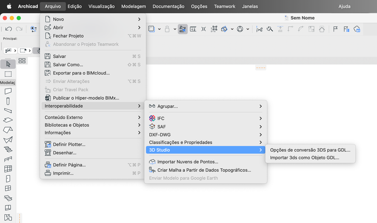Select the Door tool in toolbox
The width and height of the screenshot is (377, 223).
click(x=8, y=179)
